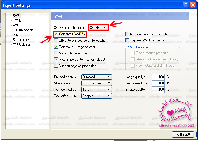Click the Image quality input field
198x141 pixels.
click(x=158, y=77)
